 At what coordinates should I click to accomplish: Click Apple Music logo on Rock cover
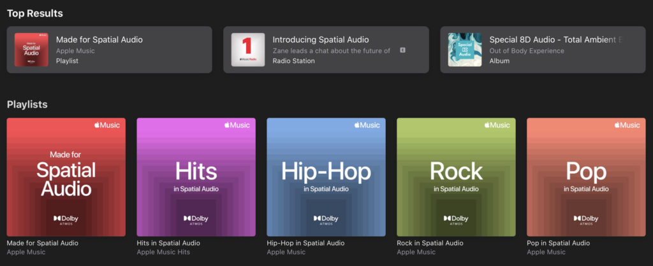pyautogui.click(x=497, y=125)
